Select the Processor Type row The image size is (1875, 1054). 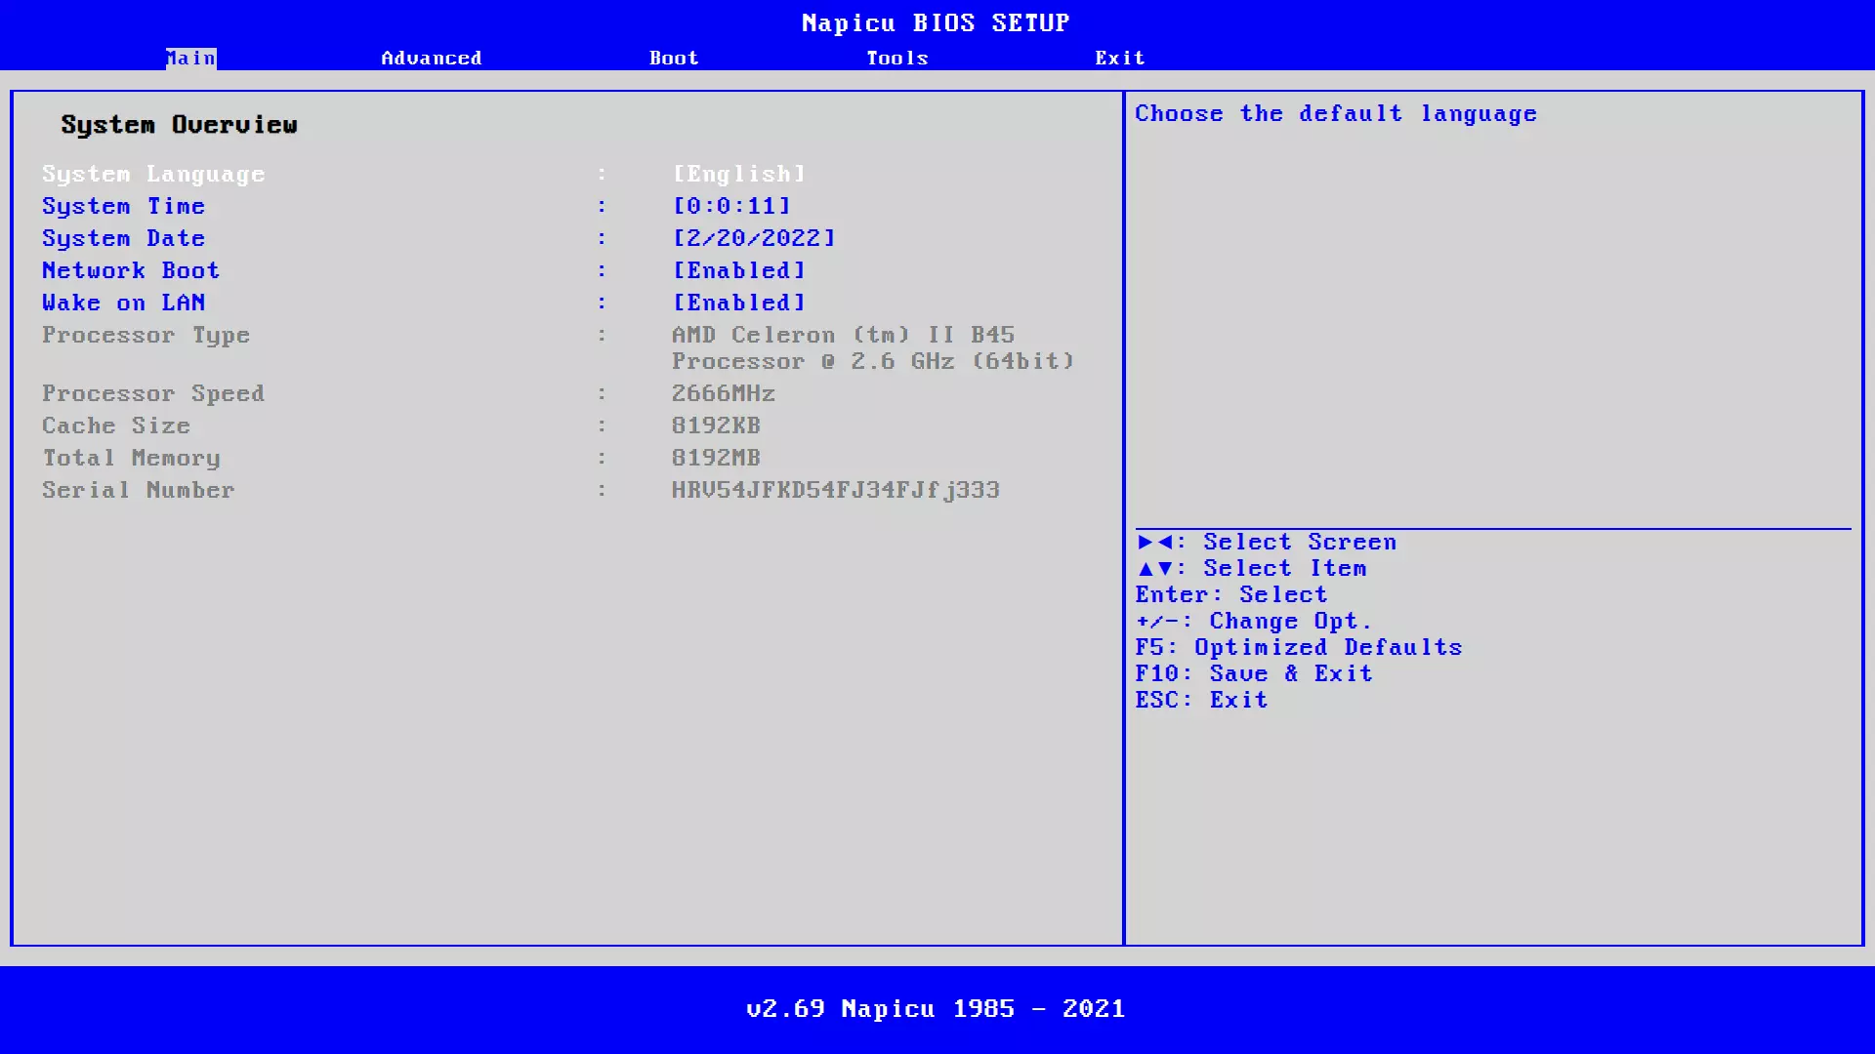tap(146, 335)
